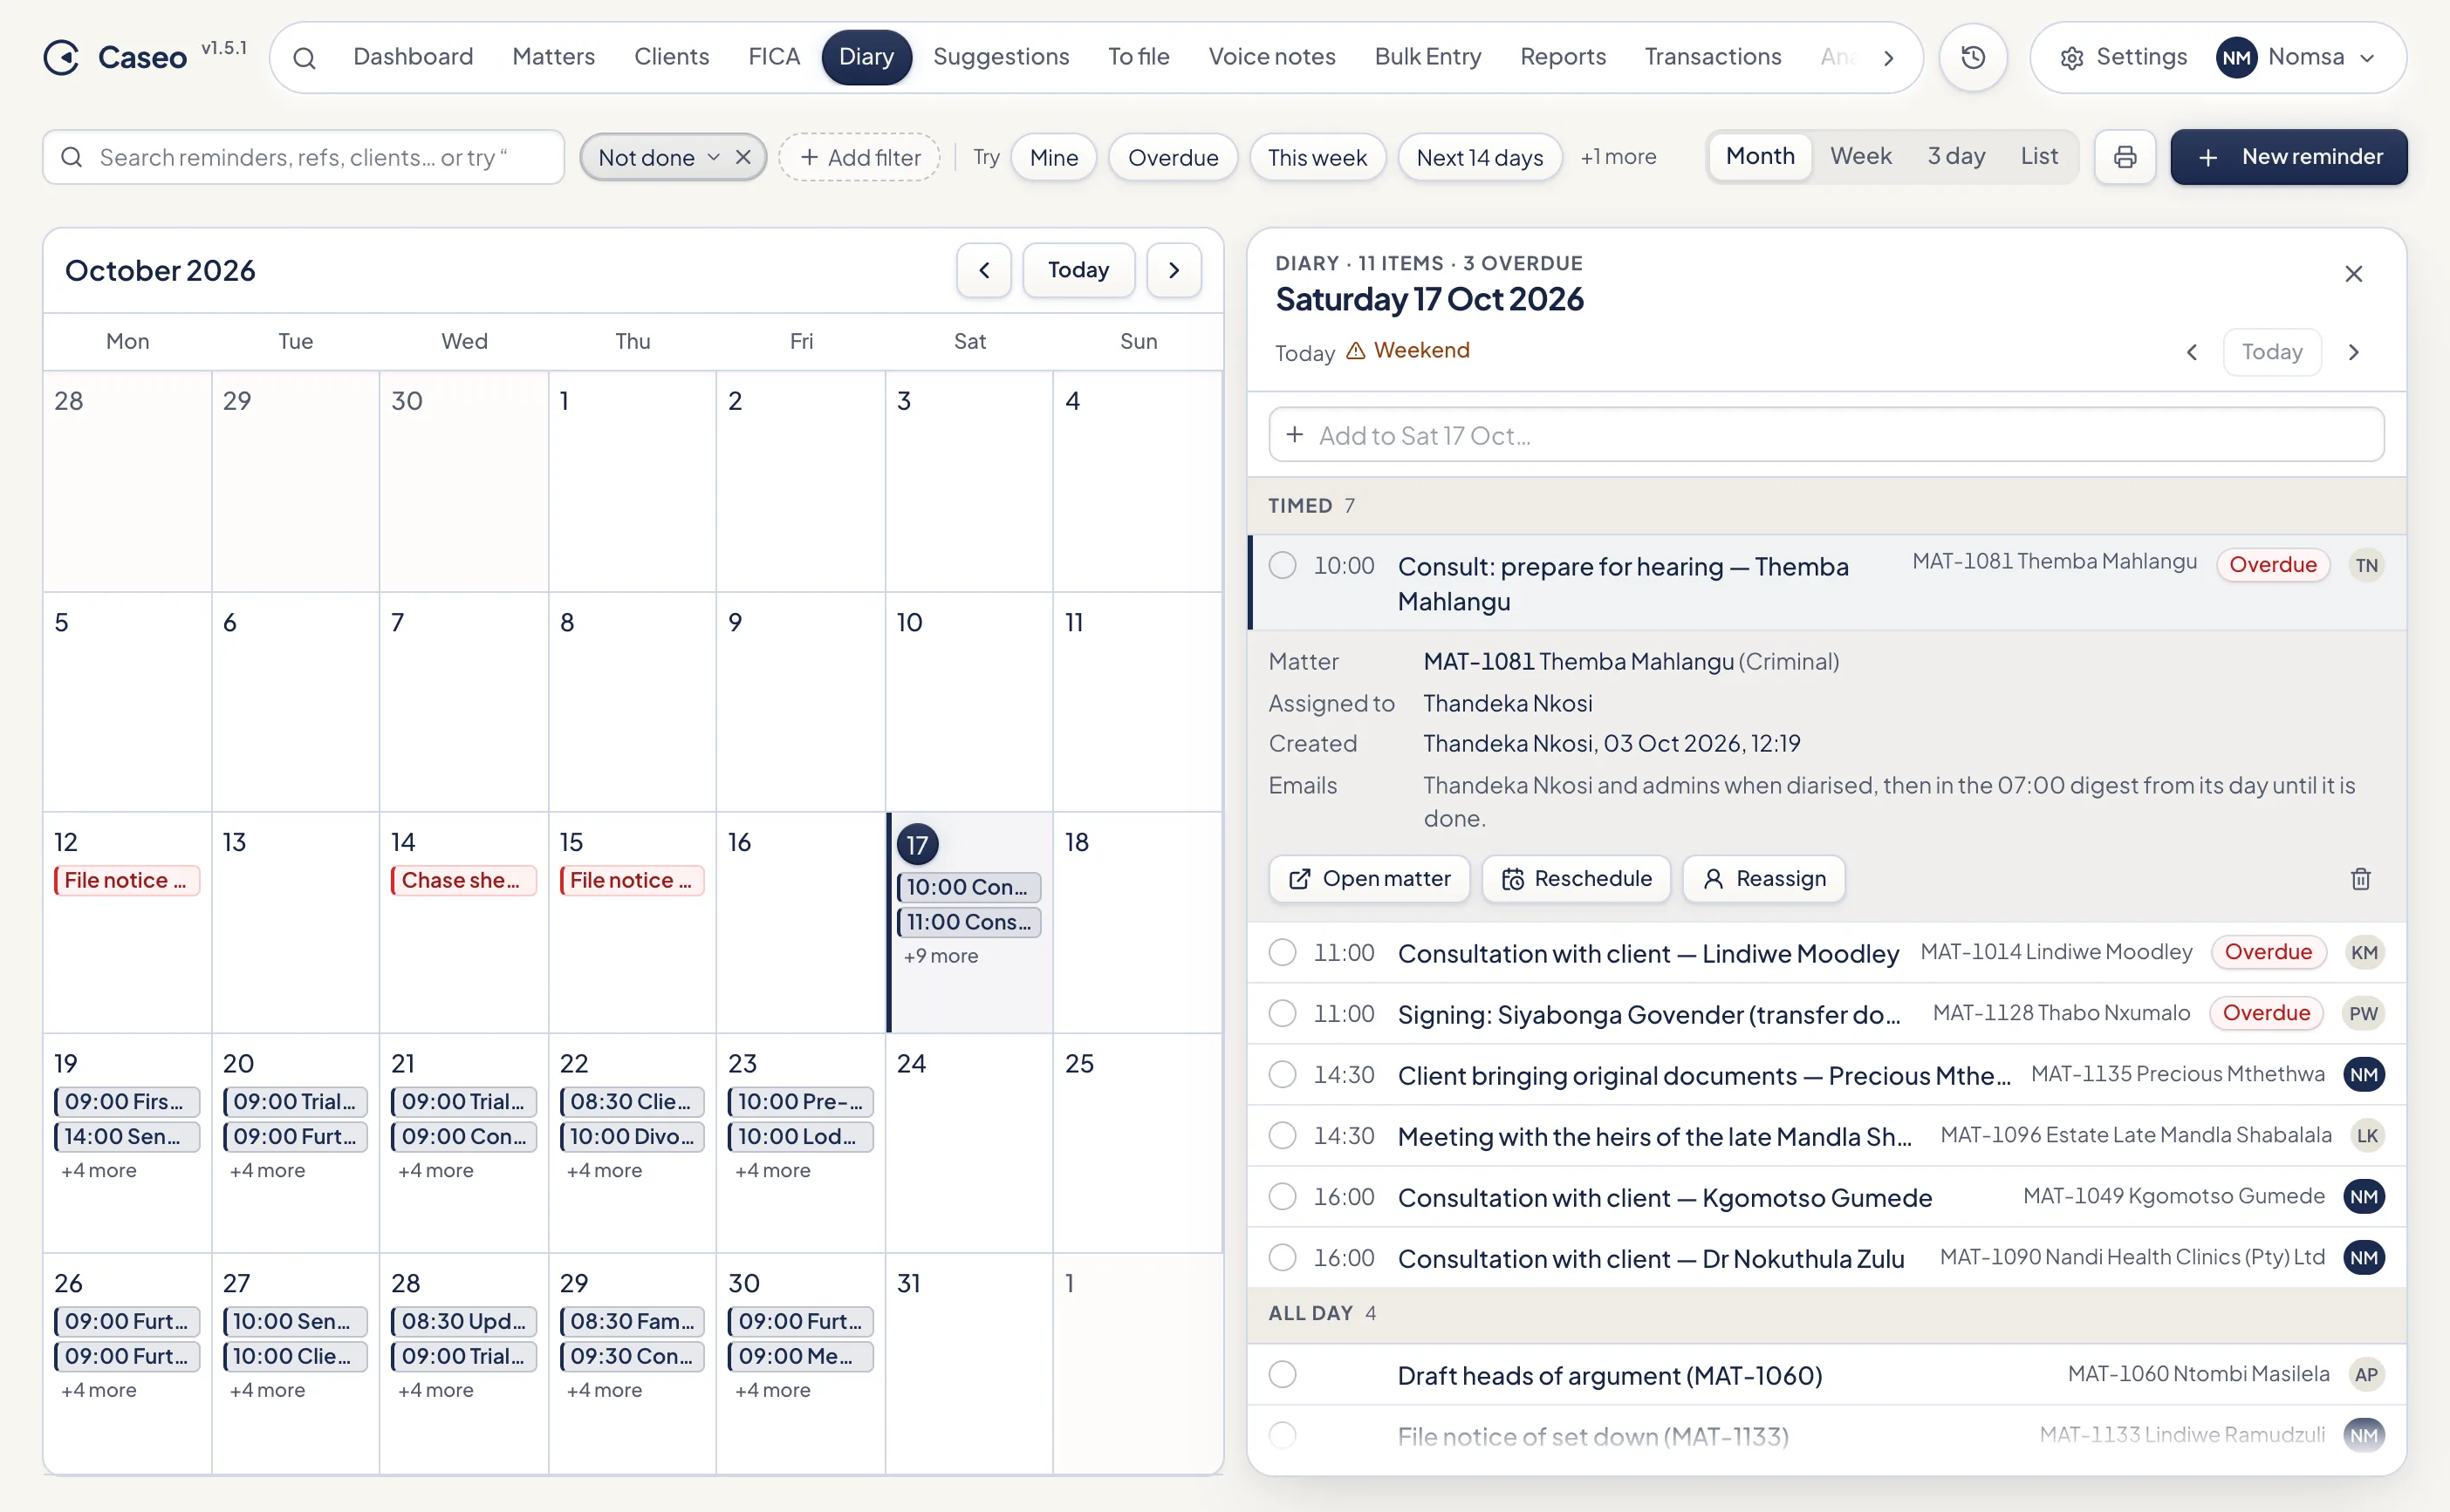Mark Consultation with Dr Nokuthula Zulu done
The width and height of the screenshot is (2450, 1512).
(1283, 1257)
